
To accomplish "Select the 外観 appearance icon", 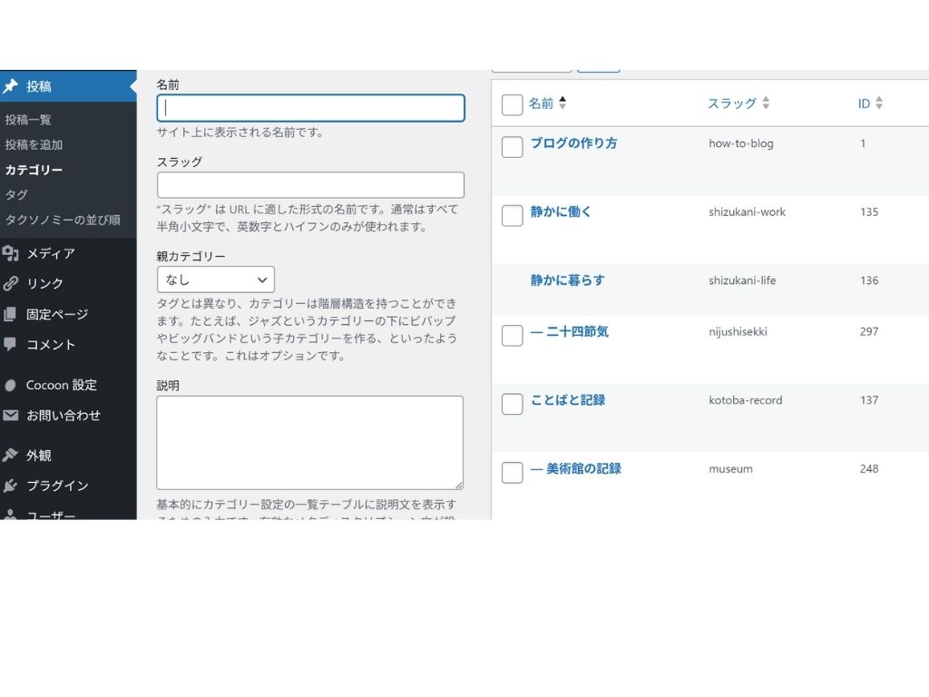I will point(13,455).
